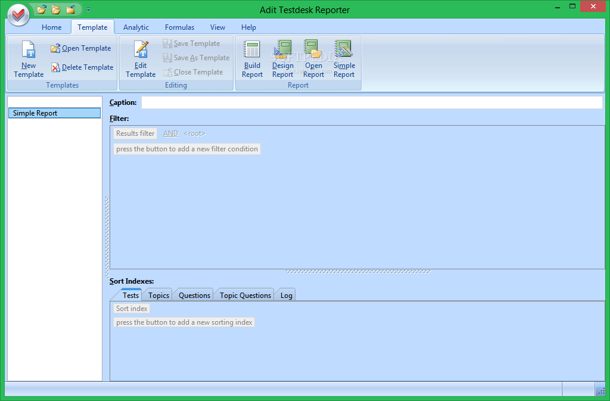Close the Adit Testdesk Reporter window

[x=593, y=6]
